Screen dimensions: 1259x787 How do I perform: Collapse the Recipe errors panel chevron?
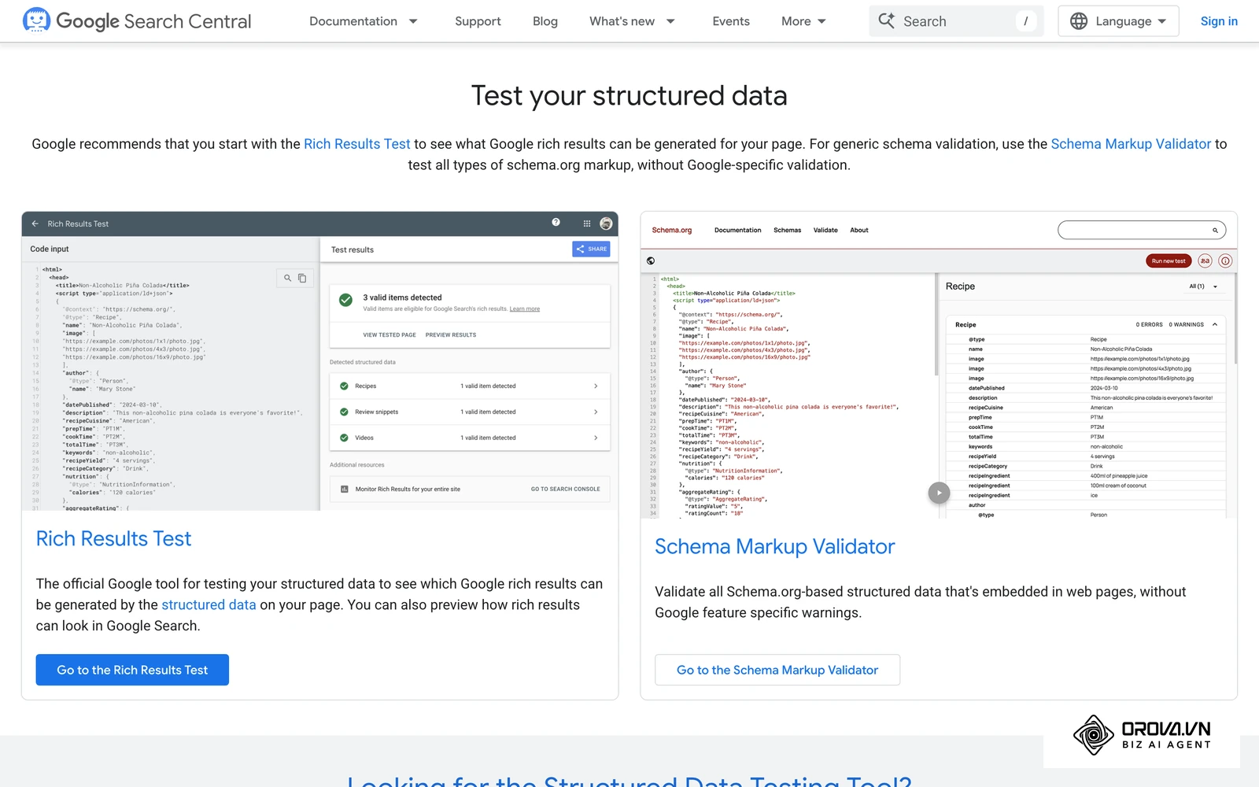coord(1215,324)
